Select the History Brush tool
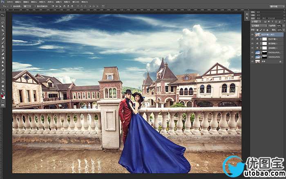This screenshot has width=286, height=179. [x=2, y=50]
